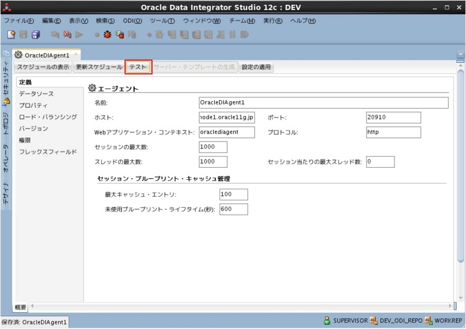
Task: Click the プロトコル field showing http
Action: click(394, 132)
